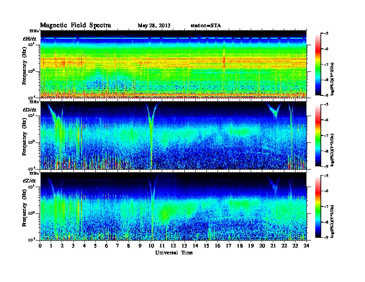Click the 32Hz label atop dH/dt panel

34,31
